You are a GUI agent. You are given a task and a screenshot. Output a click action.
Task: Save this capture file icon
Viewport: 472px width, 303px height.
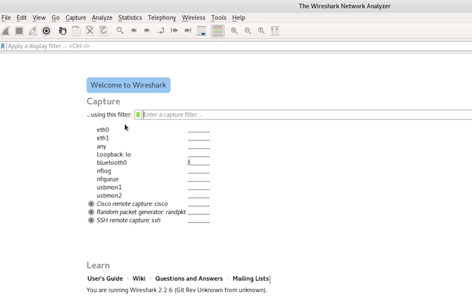pos(76,31)
